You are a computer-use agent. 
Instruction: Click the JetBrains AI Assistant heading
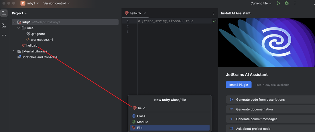[247, 75]
